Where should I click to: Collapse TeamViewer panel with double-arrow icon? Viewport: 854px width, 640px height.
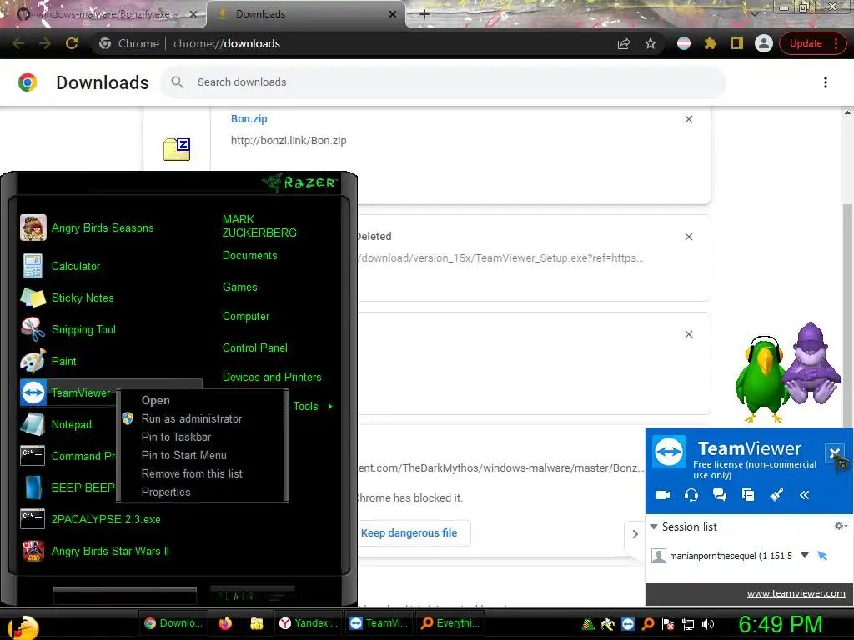(x=805, y=495)
